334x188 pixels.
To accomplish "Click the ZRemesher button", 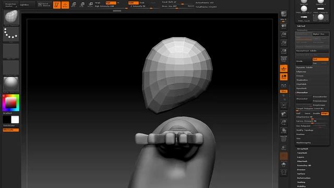I will click(x=304, y=99).
